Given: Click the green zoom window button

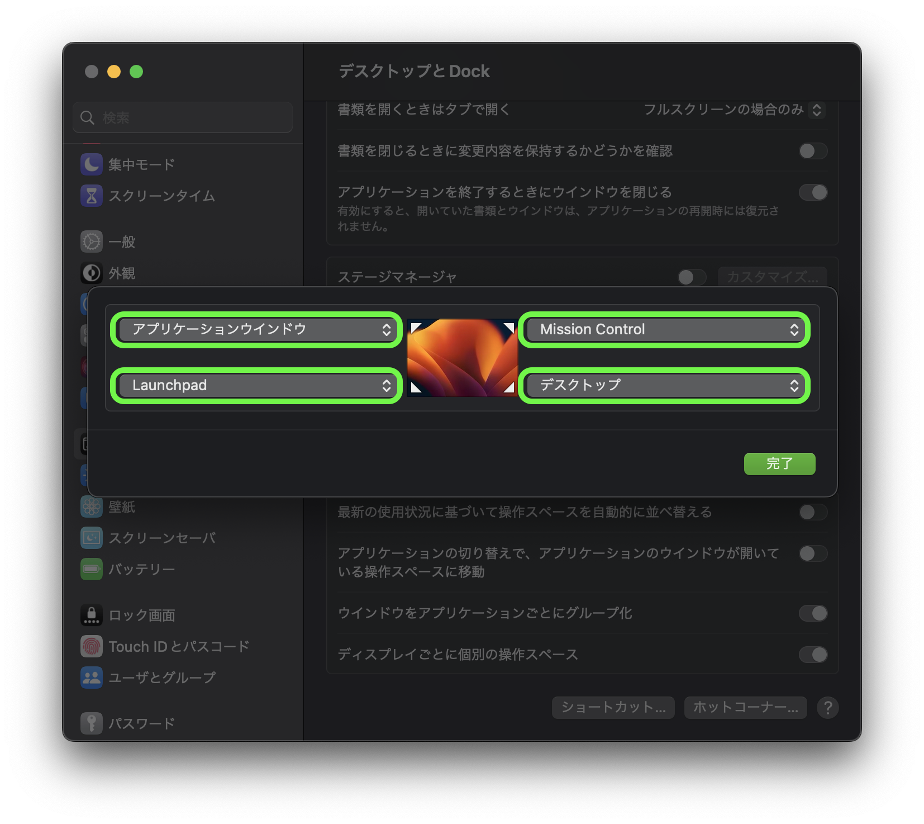Looking at the screenshot, I should (136, 72).
